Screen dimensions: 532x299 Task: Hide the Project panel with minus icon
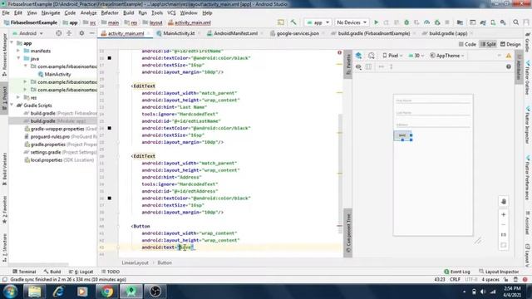pos(92,33)
